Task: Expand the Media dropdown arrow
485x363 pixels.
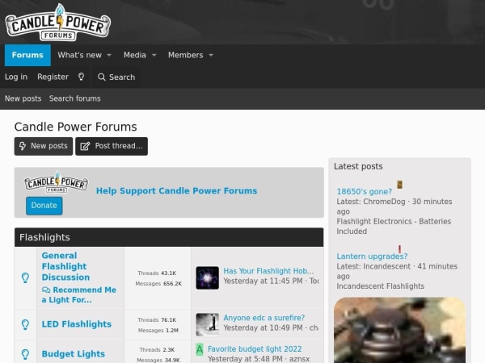Action: pos(154,55)
